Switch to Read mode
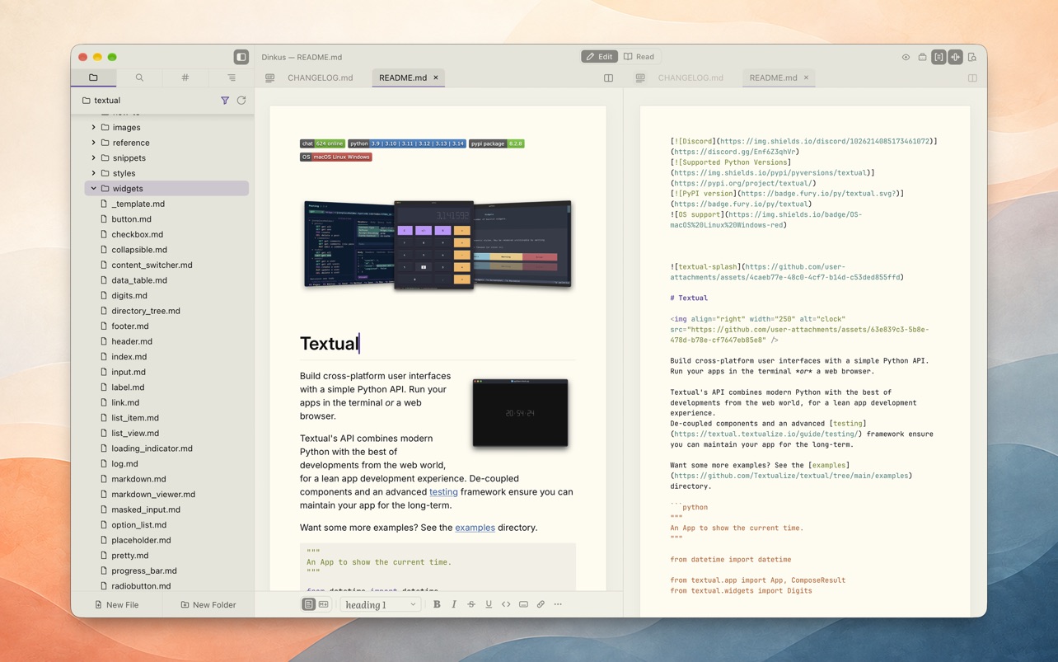This screenshot has height=662, width=1058. click(639, 57)
